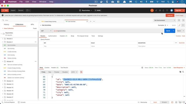This screenshot has height=104, width=186.
Task: Select the Preview response view
Action: (x=57, y=72)
